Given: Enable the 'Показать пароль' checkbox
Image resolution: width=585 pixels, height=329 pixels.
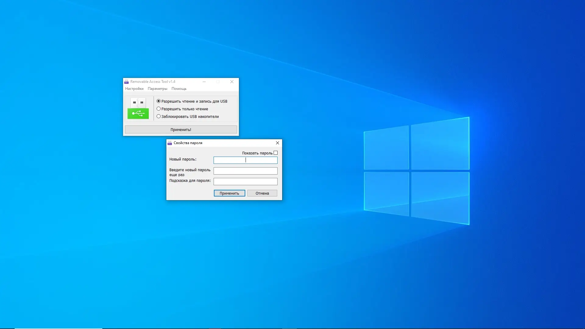Looking at the screenshot, I should pyautogui.click(x=275, y=153).
